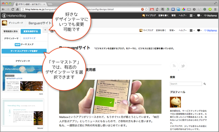Image resolution: width=219 pixels, height=132 pixels.
Task: Switch to the デザインテーマ tab
Action: (x=11, y=38)
